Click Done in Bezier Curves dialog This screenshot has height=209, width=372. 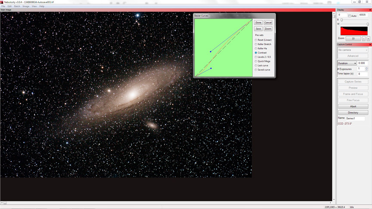(x=258, y=22)
